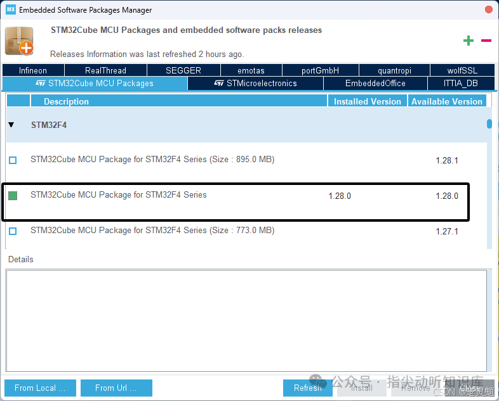Click the Refresh button
Viewport: 499px width, 401px height.
tap(308, 388)
